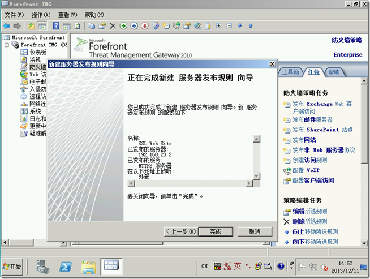Select the 电子邮件 policy tree node
The image size is (370, 279).
(x=38, y=81)
